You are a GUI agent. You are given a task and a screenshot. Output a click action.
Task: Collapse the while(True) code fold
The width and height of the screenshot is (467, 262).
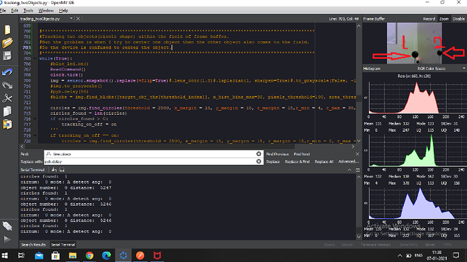tap(35, 59)
